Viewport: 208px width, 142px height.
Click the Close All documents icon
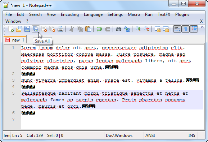52,29
